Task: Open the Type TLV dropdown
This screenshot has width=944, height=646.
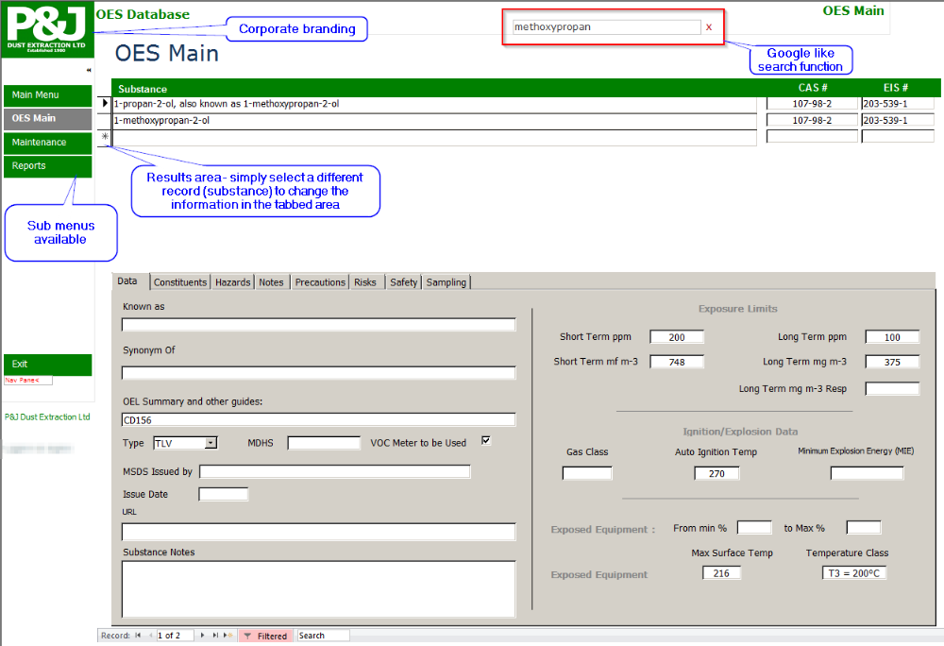Action: click(x=211, y=443)
